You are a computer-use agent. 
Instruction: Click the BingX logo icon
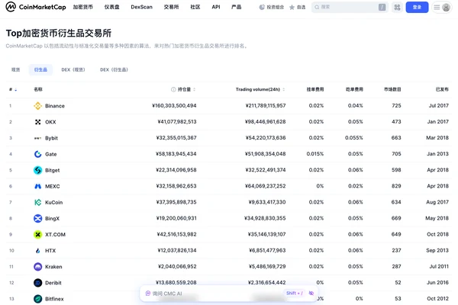click(x=37, y=218)
